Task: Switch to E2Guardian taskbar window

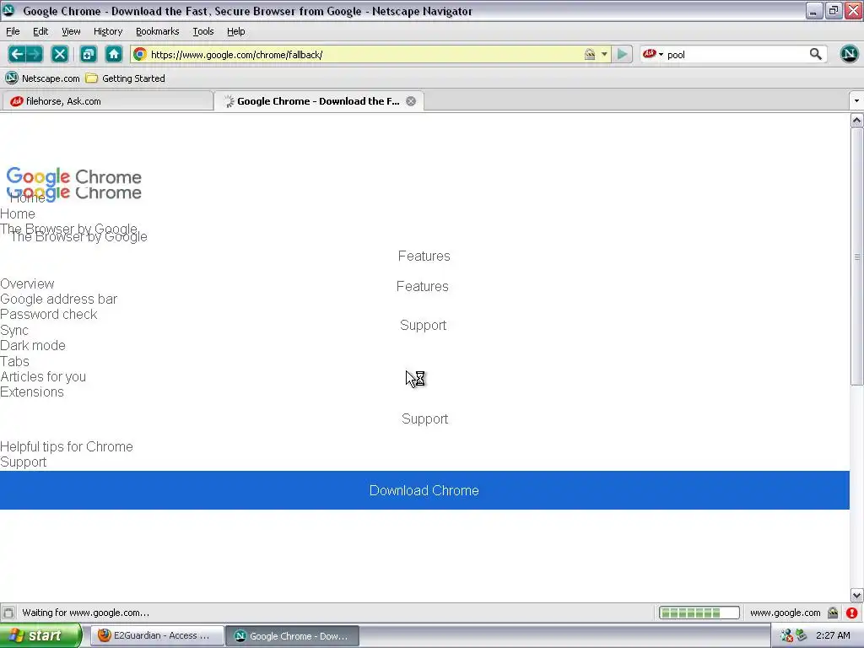Action: coord(158,635)
